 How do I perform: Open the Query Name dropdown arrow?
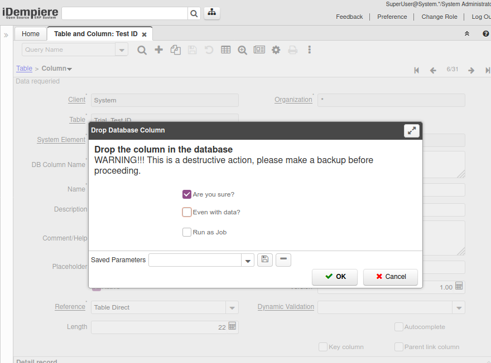tap(122, 50)
